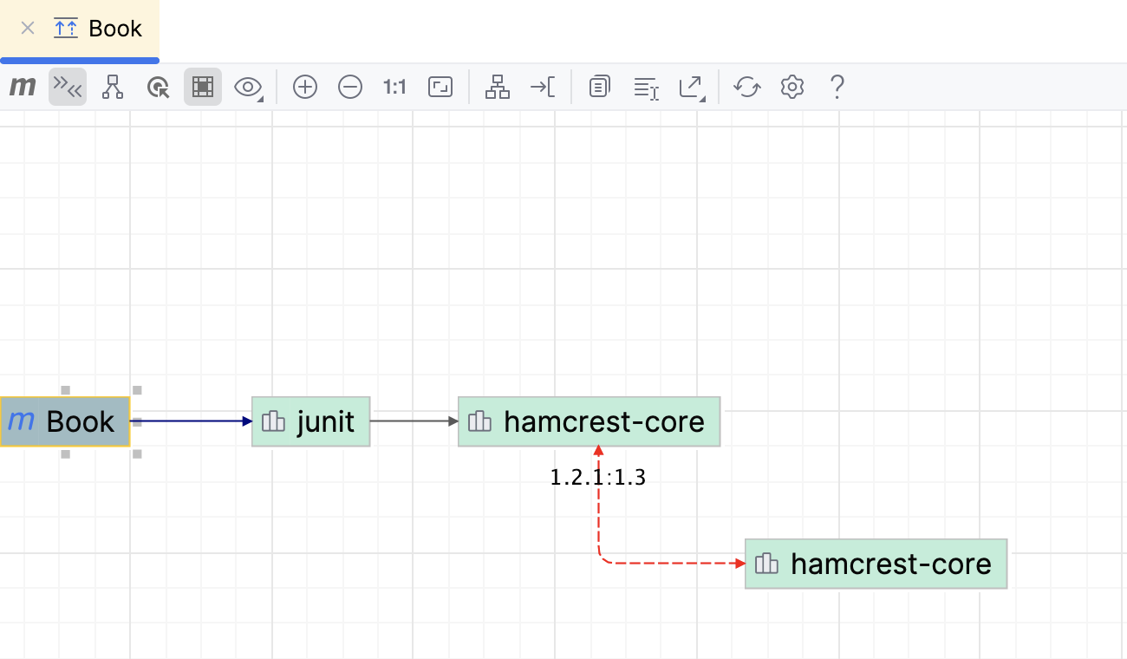
Task: Refresh the dependency diagram
Action: click(x=747, y=87)
